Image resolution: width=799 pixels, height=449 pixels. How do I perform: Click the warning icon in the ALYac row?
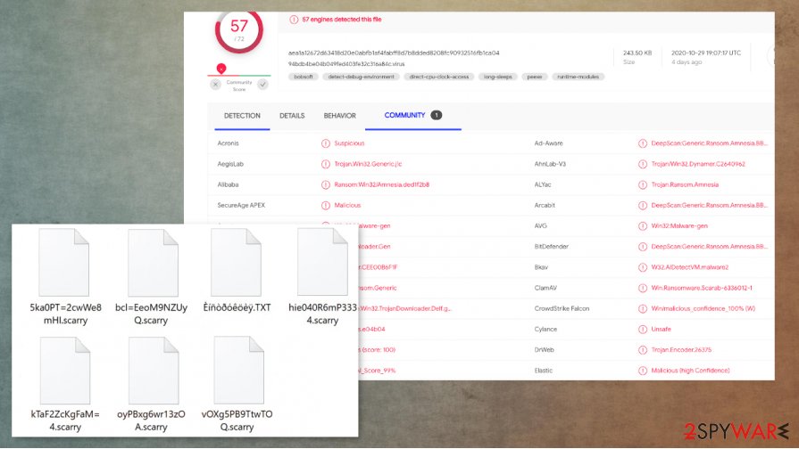click(x=643, y=184)
